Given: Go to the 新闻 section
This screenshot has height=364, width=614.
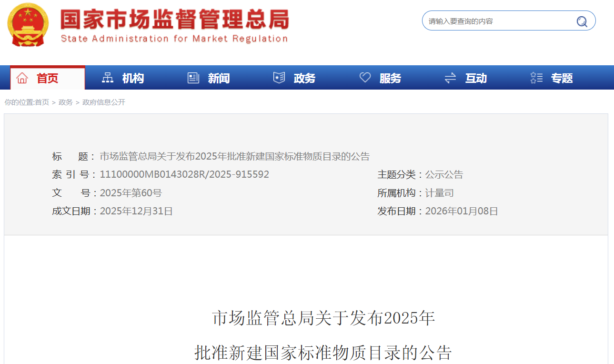Looking at the screenshot, I should tap(219, 78).
